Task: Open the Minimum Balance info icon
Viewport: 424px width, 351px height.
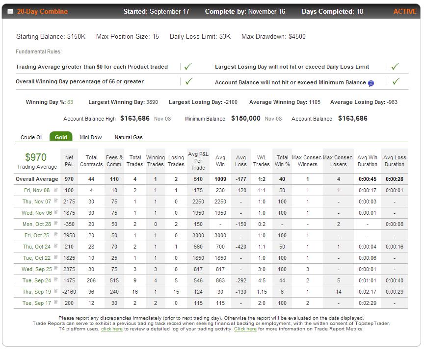Action: click(371, 83)
